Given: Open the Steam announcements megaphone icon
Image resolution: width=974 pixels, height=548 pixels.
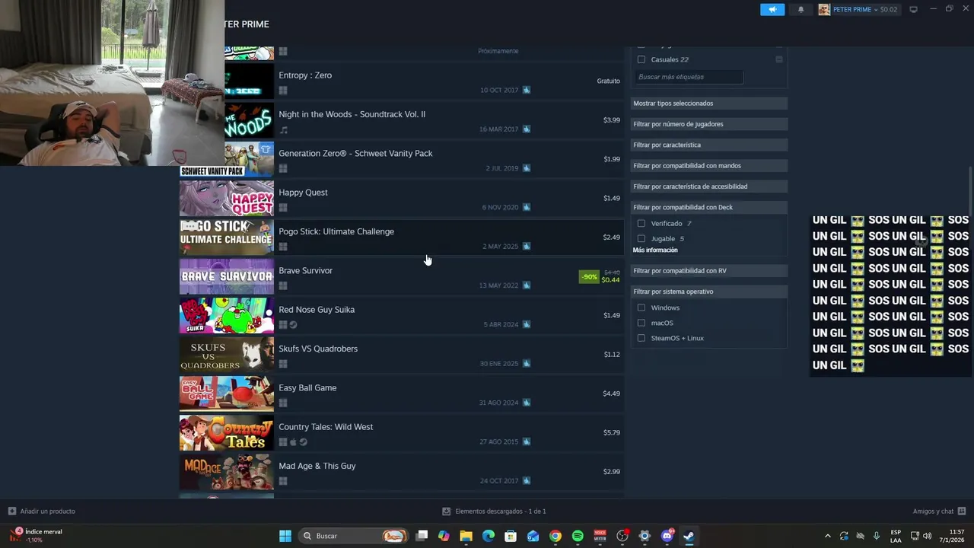Looking at the screenshot, I should [x=772, y=10].
